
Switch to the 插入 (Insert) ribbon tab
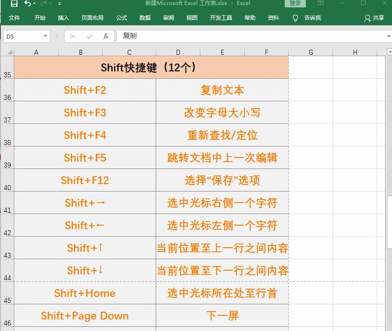pos(63,18)
